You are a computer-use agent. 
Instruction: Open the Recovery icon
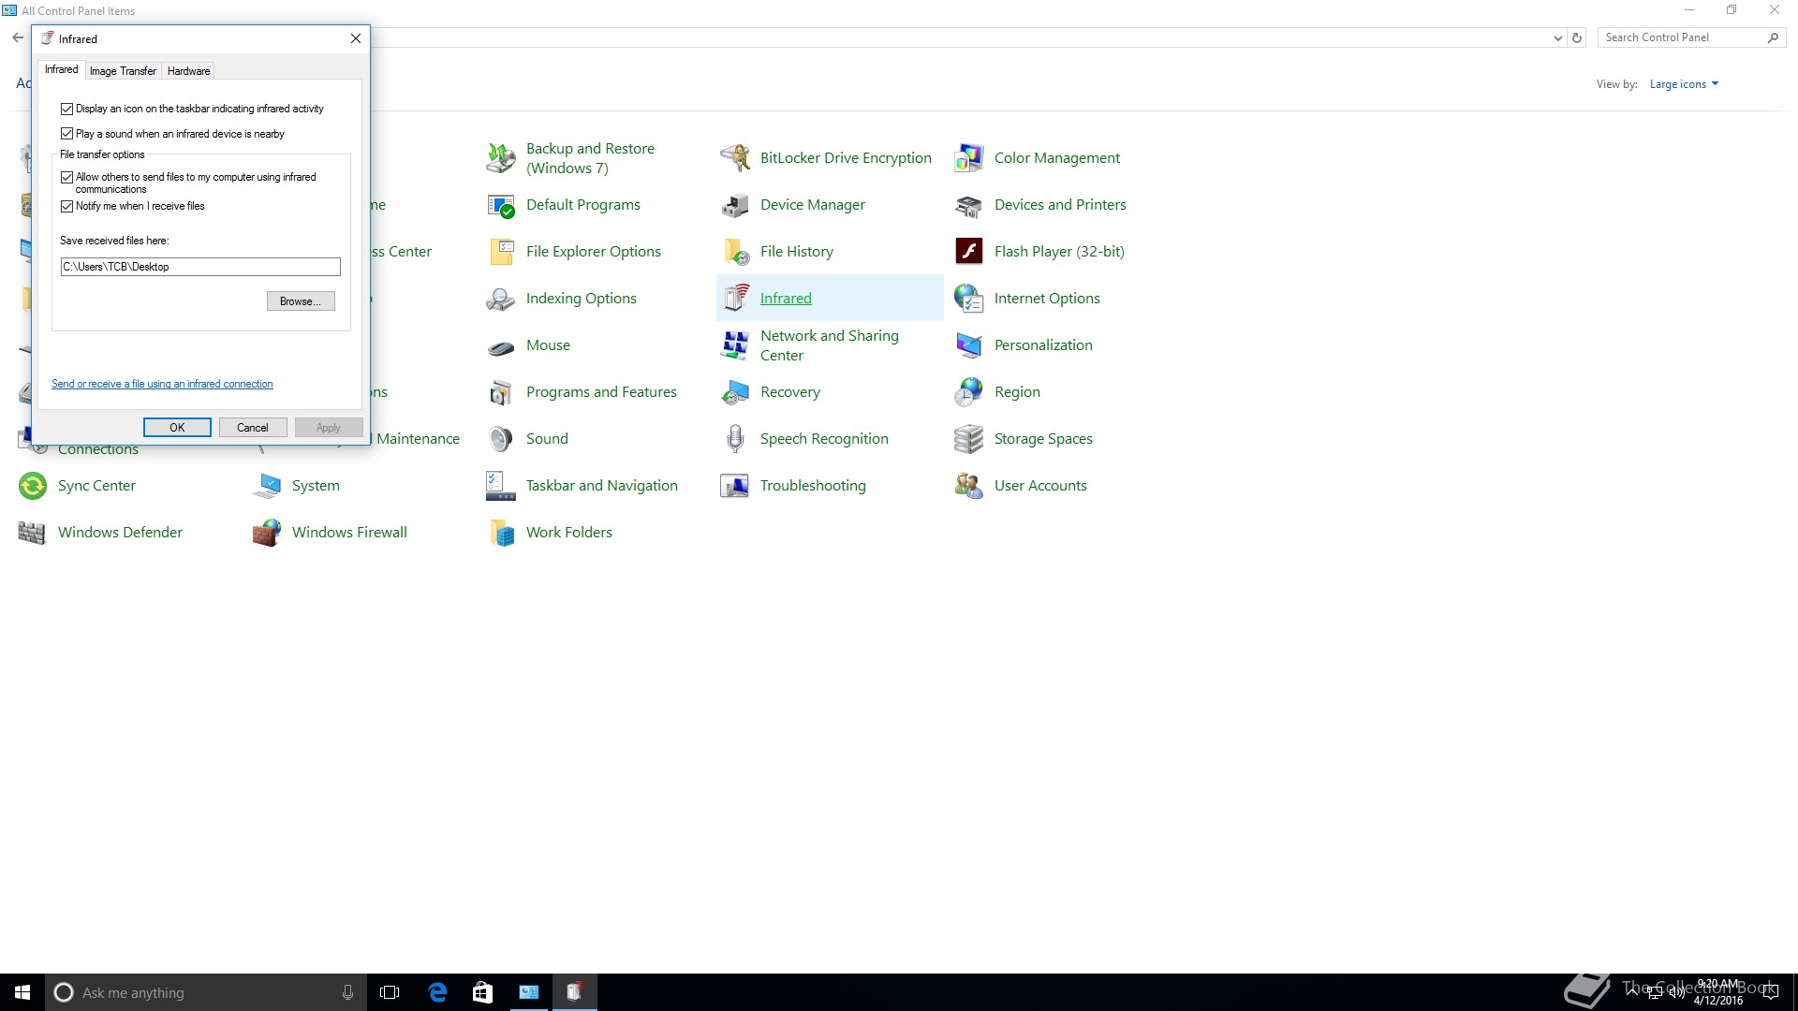pos(735,392)
